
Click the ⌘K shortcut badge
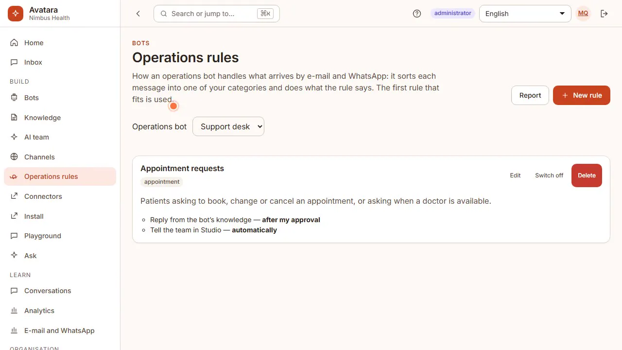coord(265,14)
